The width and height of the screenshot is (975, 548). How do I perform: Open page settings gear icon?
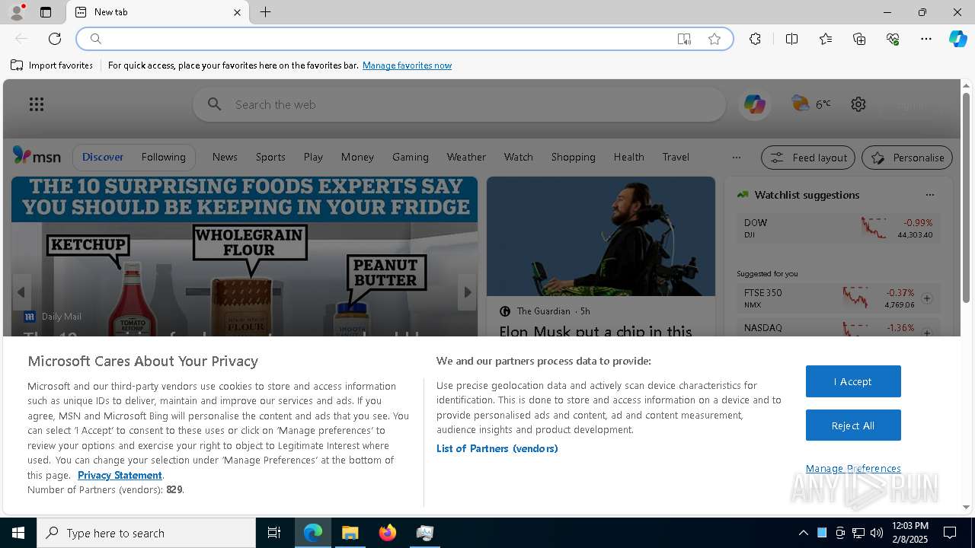858,104
